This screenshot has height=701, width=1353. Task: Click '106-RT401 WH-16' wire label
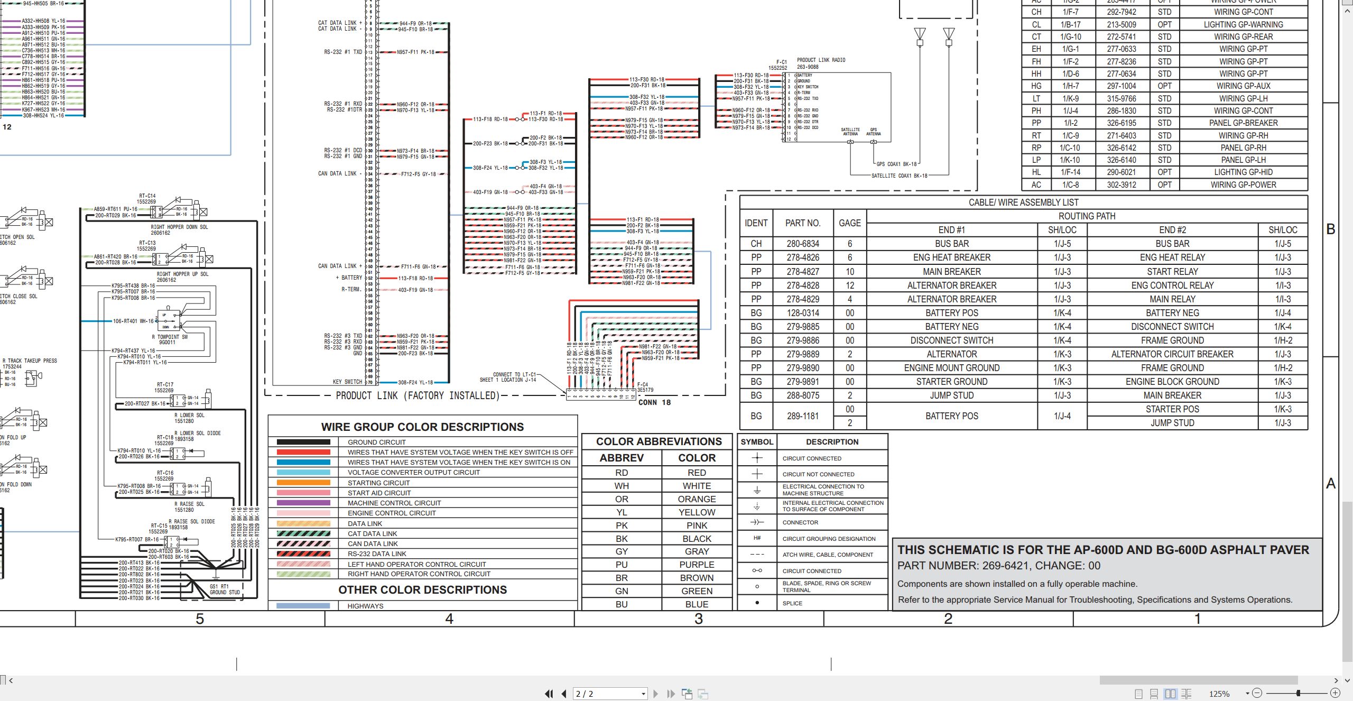(x=133, y=321)
